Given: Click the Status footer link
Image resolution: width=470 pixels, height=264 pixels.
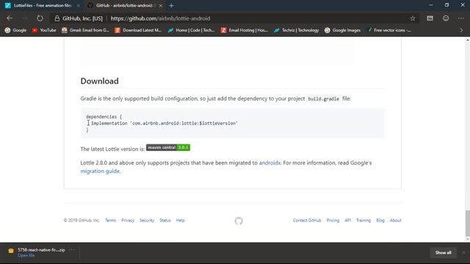Looking at the screenshot, I should pyautogui.click(x=164, y=220).
